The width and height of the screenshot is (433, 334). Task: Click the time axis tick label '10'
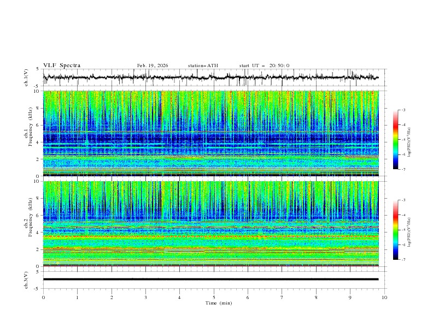pyautogui.click(x=384, y=297)
